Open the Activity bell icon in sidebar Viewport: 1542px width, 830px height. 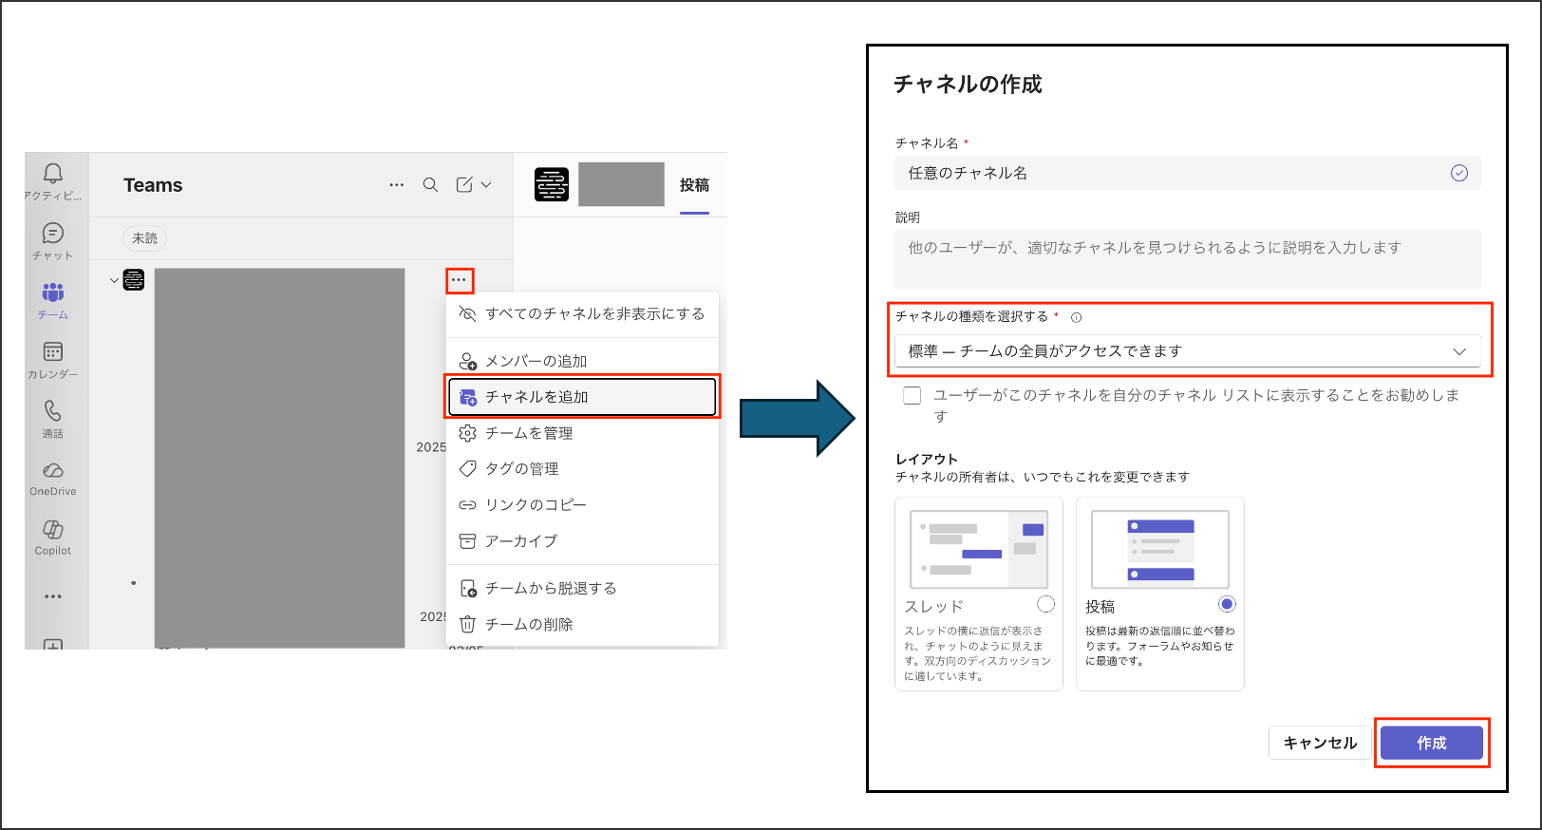click(x=53, y=174)
